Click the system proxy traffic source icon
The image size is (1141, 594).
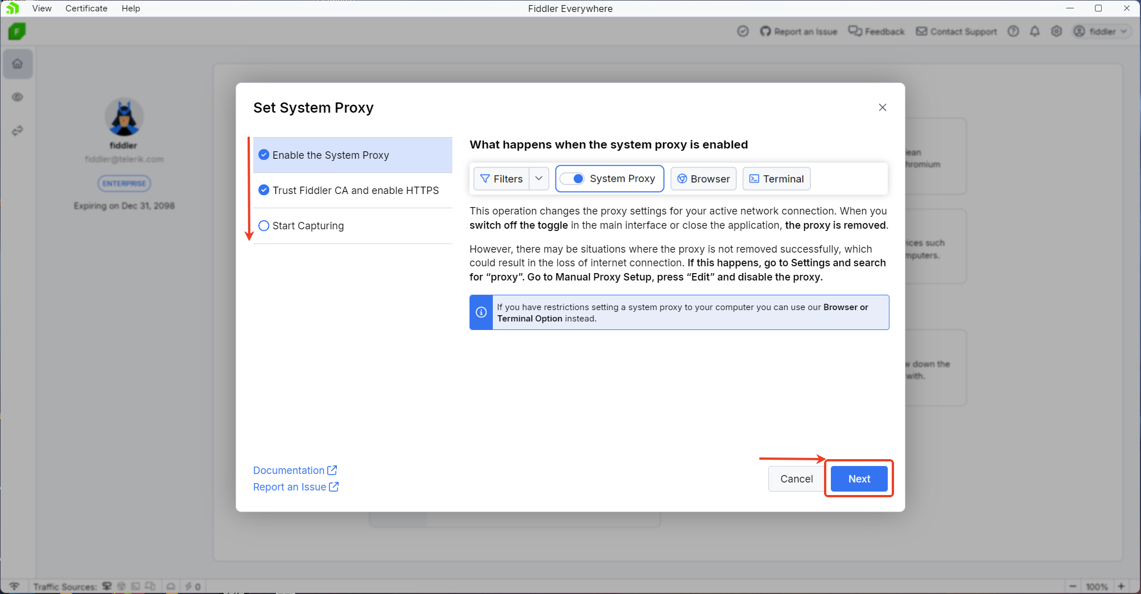107,586
